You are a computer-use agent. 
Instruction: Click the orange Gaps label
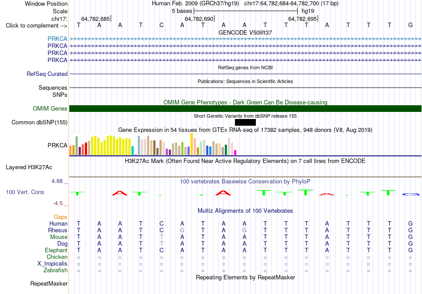[60, 217]
